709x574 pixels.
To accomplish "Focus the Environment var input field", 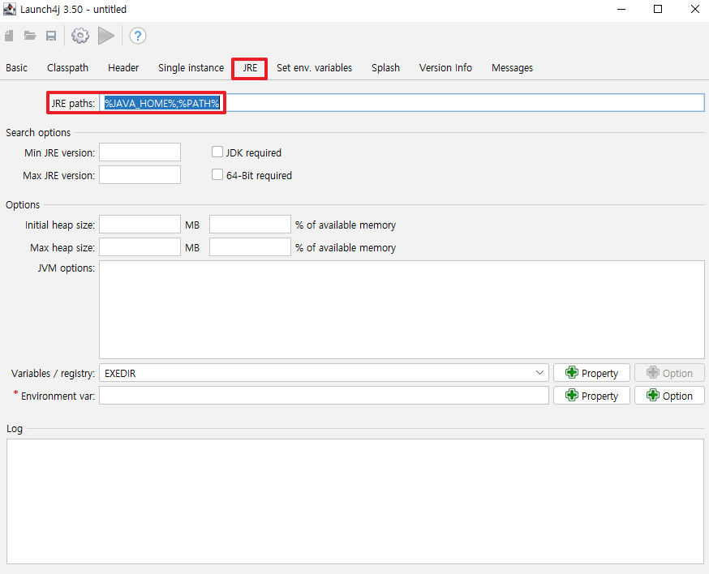I will click(324, 396).
